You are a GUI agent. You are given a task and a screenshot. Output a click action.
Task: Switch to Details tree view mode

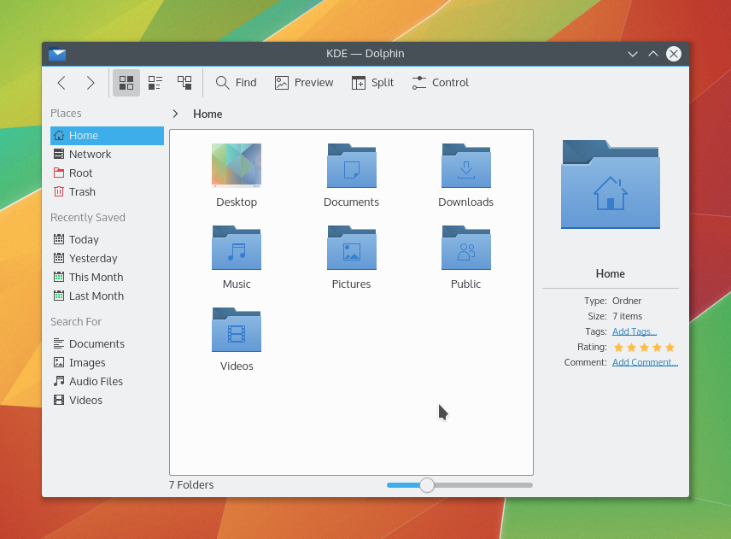click(x=184, y=83)
